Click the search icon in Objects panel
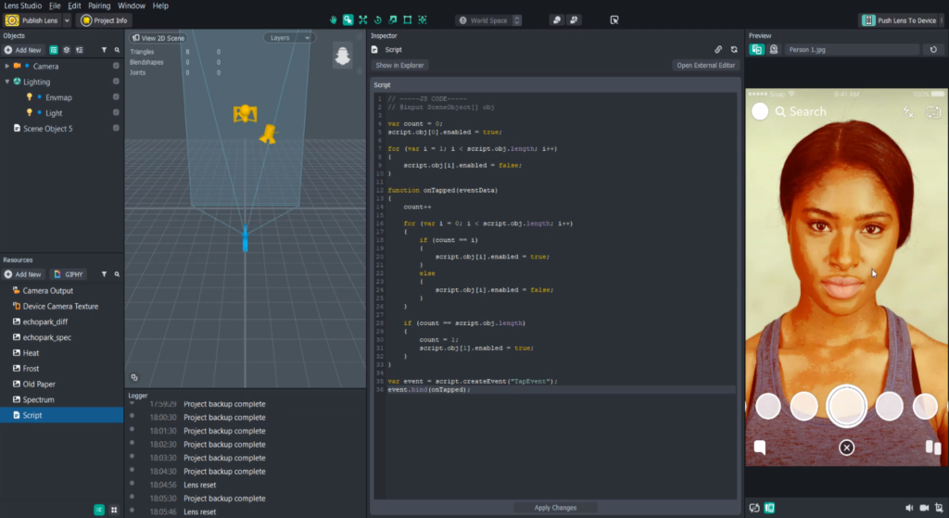This screenshot has width=949, height=518. click(117, 50)
